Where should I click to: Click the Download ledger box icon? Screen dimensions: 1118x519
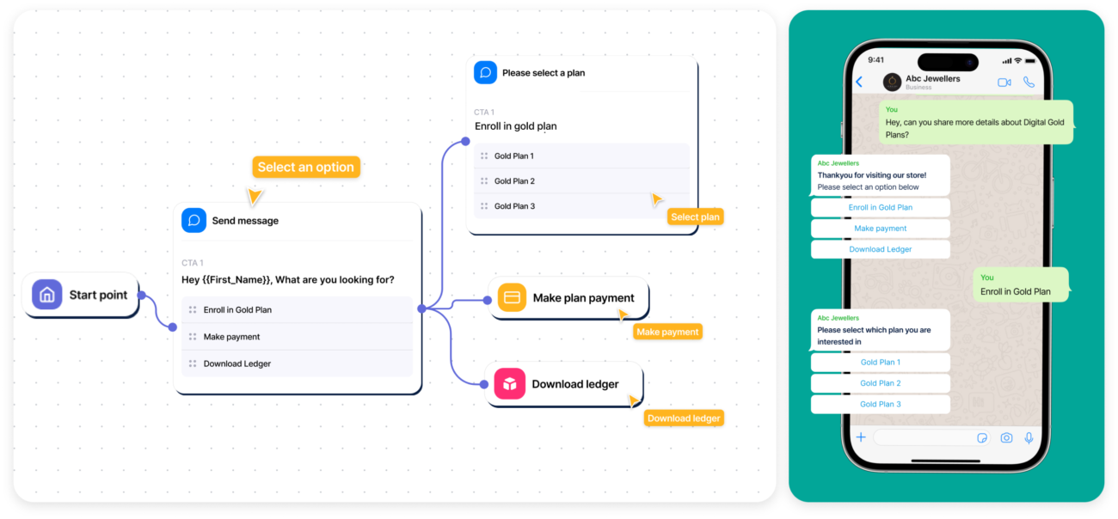pyautogui.click(x=511, y=384)
